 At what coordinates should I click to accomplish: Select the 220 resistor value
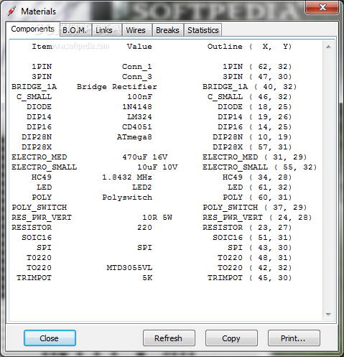tap(144, 228)
